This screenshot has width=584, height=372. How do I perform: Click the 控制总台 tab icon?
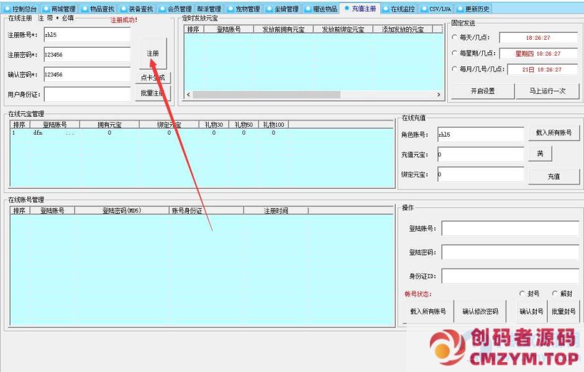[x=7, y=8]
